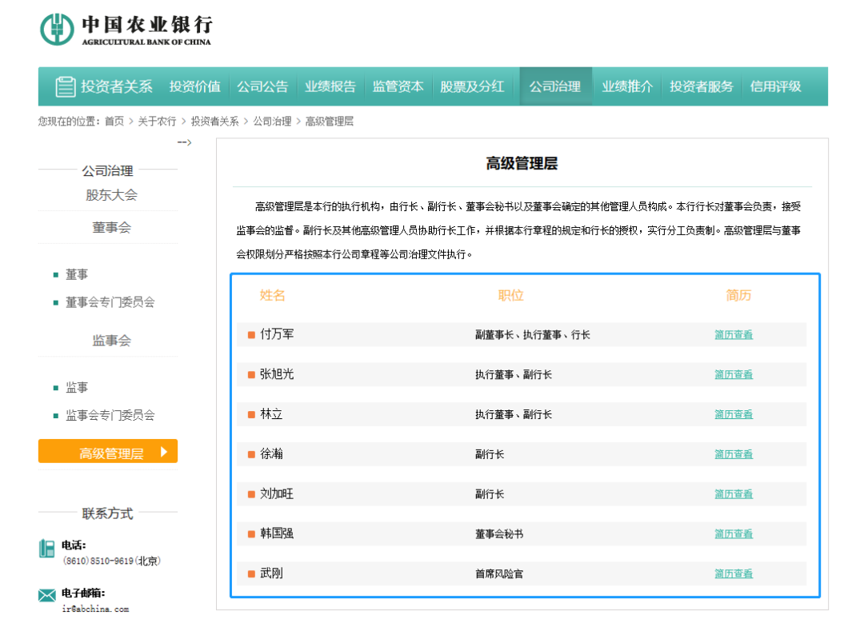Click the 职位 column header

click(x=510, y=295)
